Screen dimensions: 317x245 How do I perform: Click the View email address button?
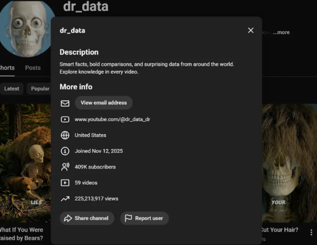tap(104, 103)
